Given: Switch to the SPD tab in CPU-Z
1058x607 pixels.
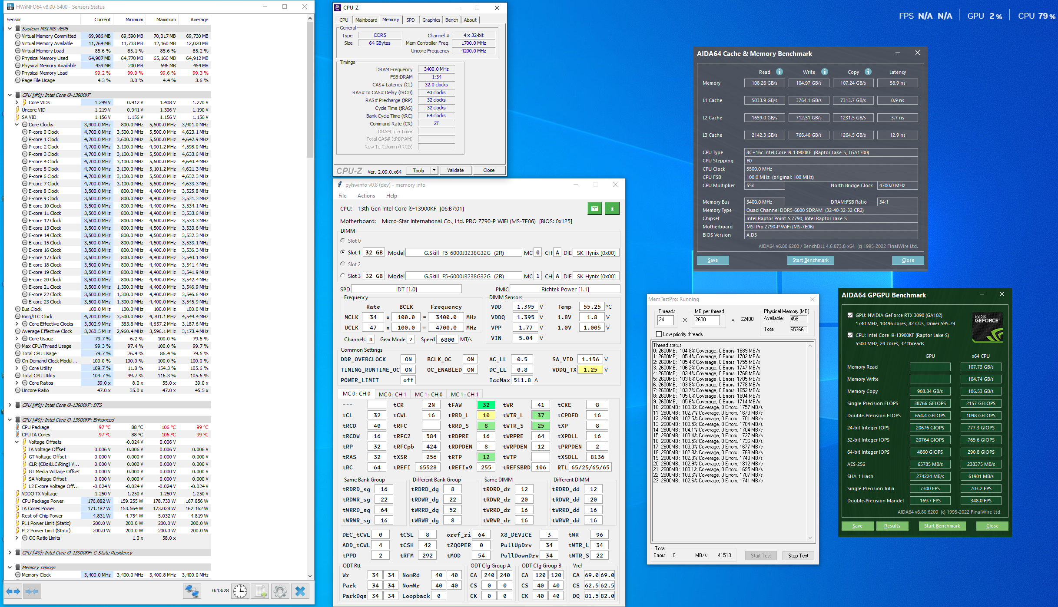Looking at the screenshot, I should 410,20.
